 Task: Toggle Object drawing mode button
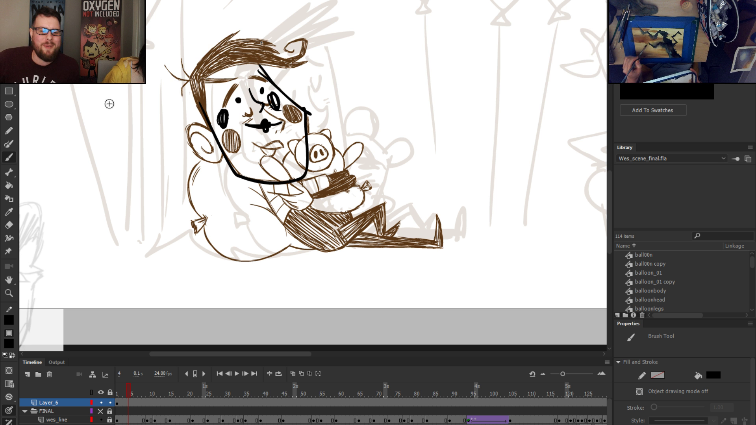pos(639,392)
